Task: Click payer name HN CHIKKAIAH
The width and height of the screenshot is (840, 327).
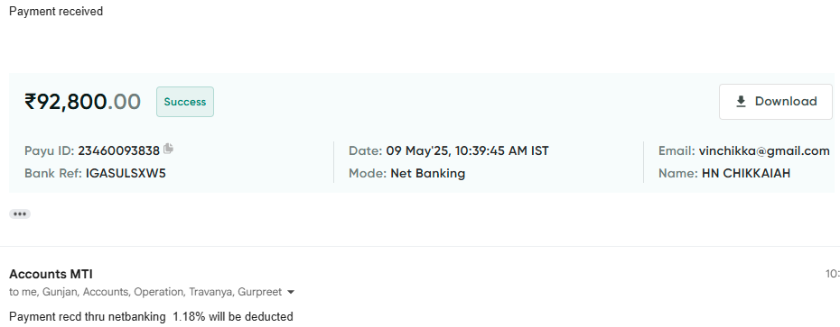Action: pos(746,174)
